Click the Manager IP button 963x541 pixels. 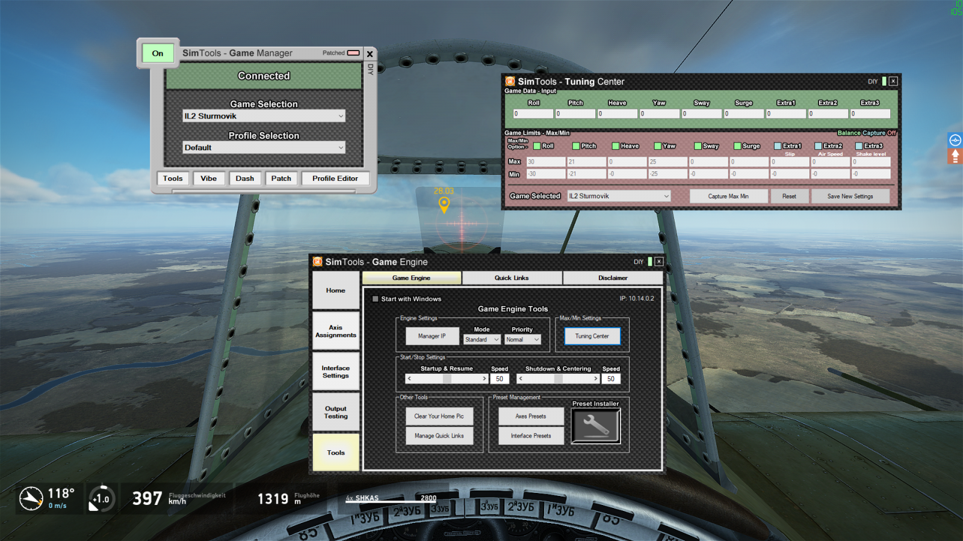tap(432, 336)
